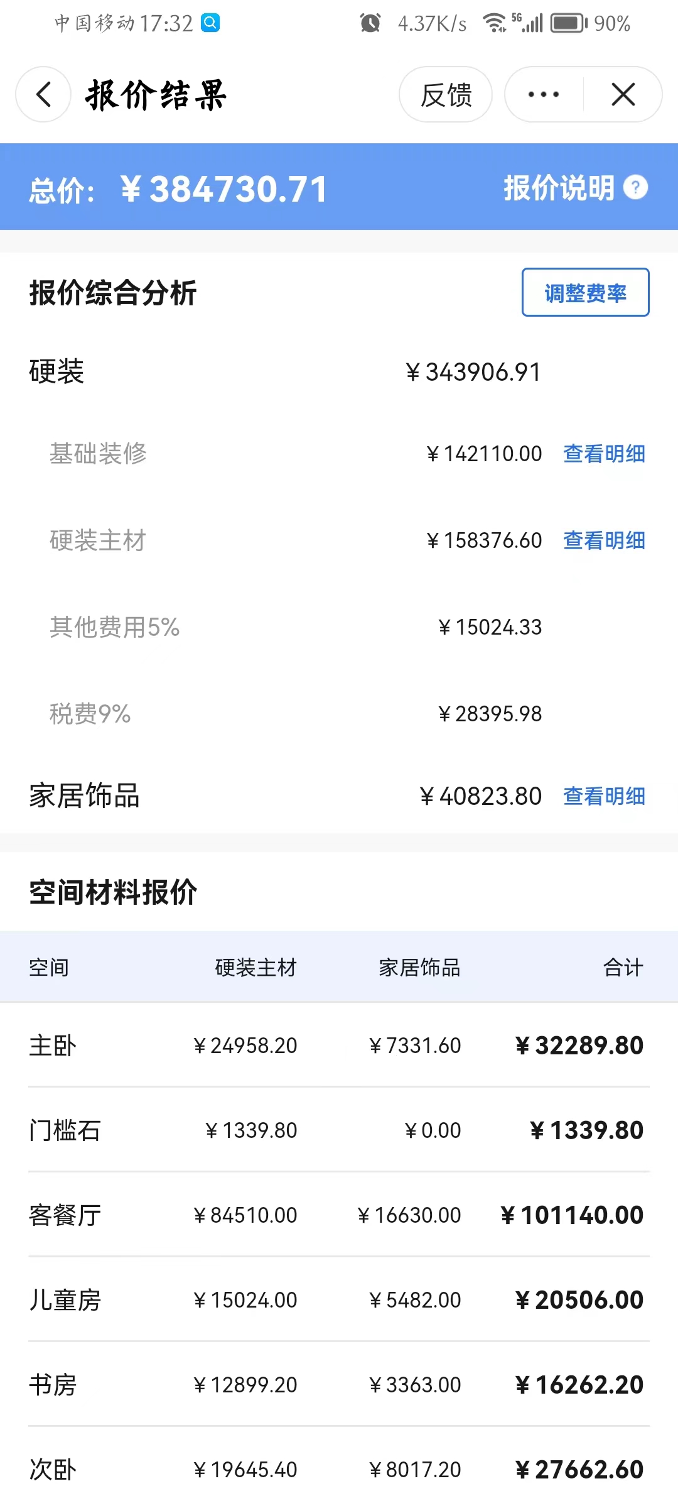View details for 家居饰品

click(604, 796)
